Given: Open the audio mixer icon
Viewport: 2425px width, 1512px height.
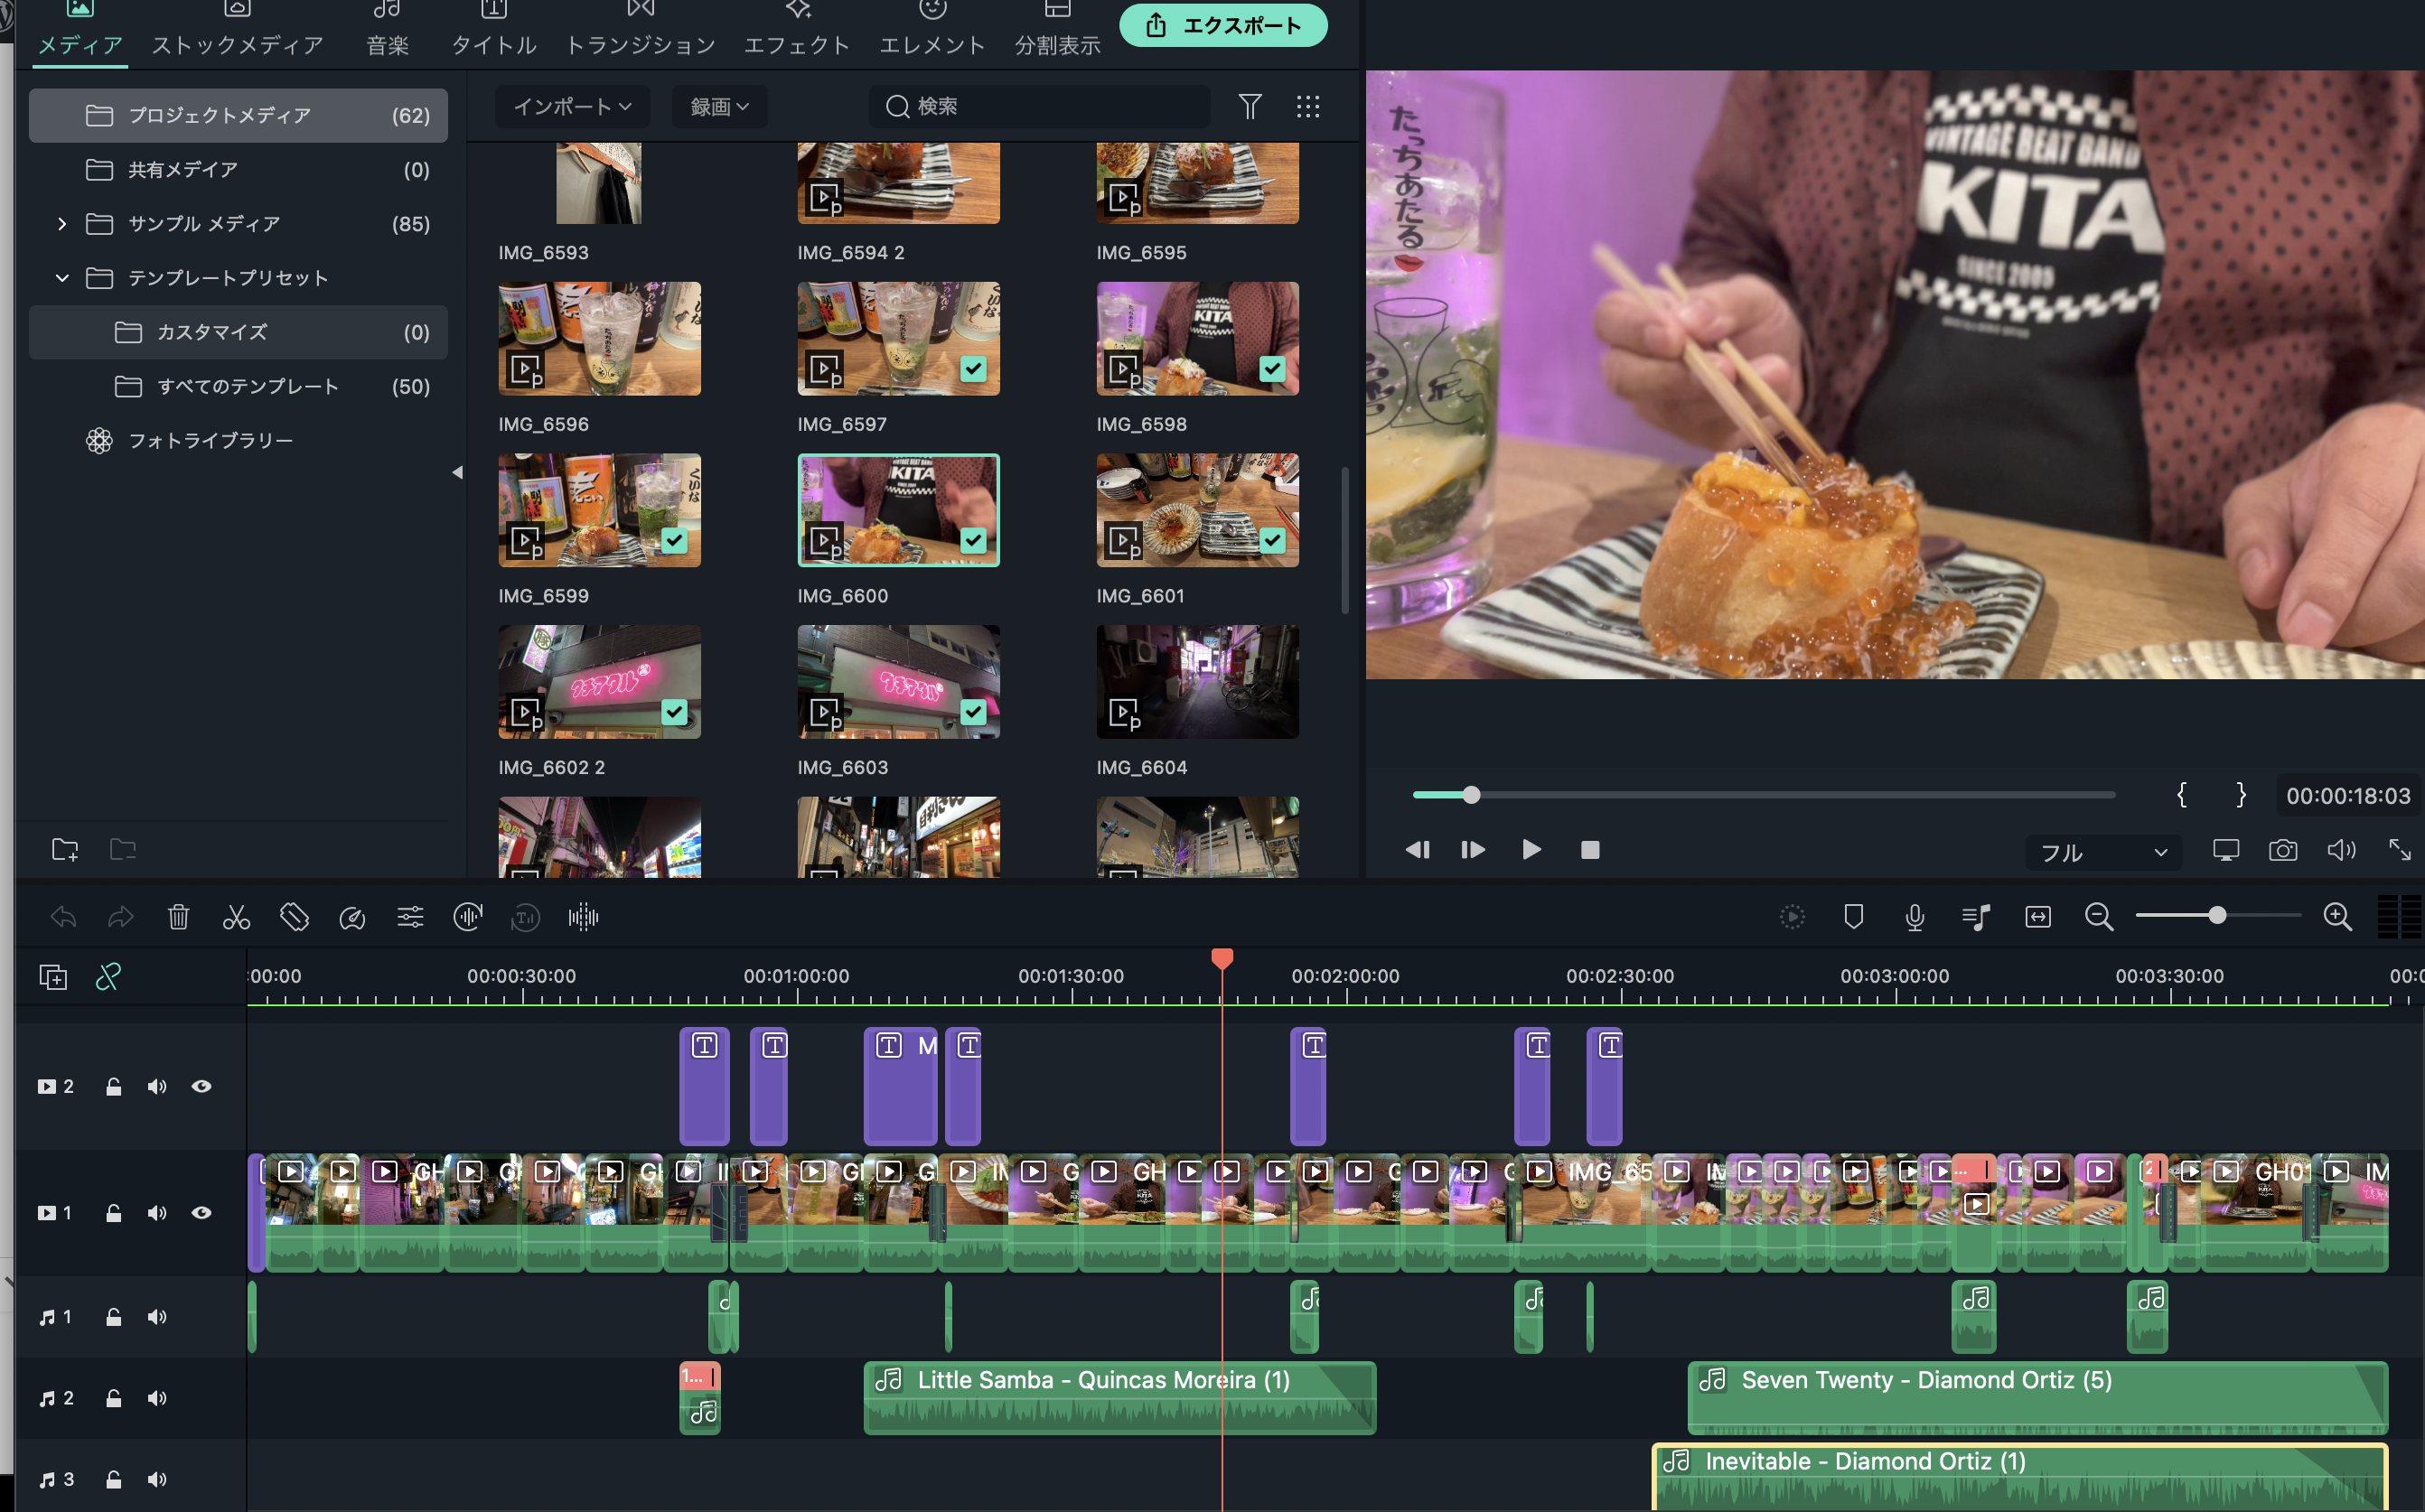Looking at the screenshot, I should [x=1975, y=917].
